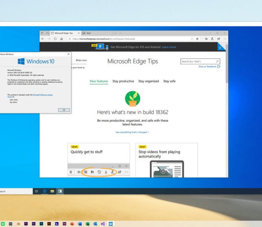Image resolution: width=262 pixels, height=227 pixels.
Task: Select the Stay organized tab
Action: [x=149, y=81]
